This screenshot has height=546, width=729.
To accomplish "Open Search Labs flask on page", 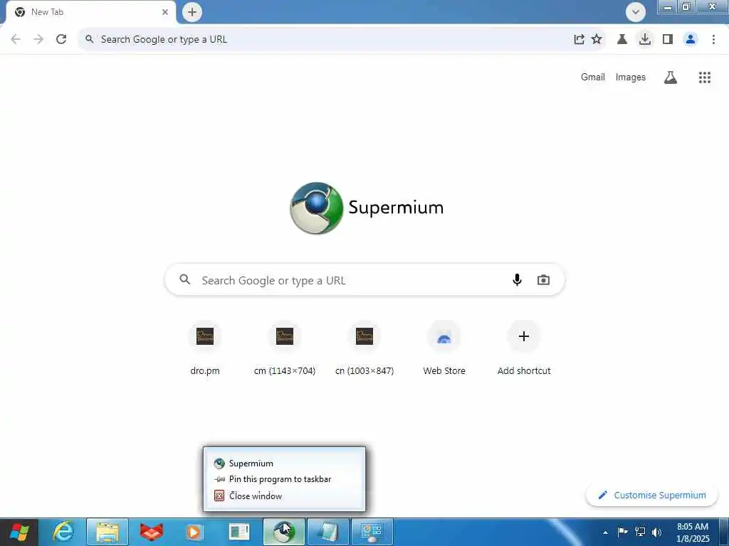I will click(x=671, y=77).
